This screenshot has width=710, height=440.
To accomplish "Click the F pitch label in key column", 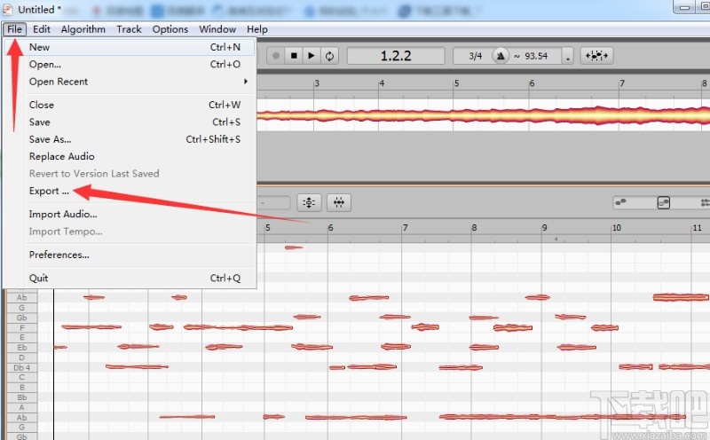I will coord(21,327).
